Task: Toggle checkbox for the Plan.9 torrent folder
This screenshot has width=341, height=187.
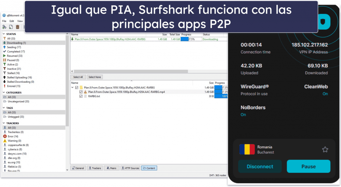Action: (77, 88)
